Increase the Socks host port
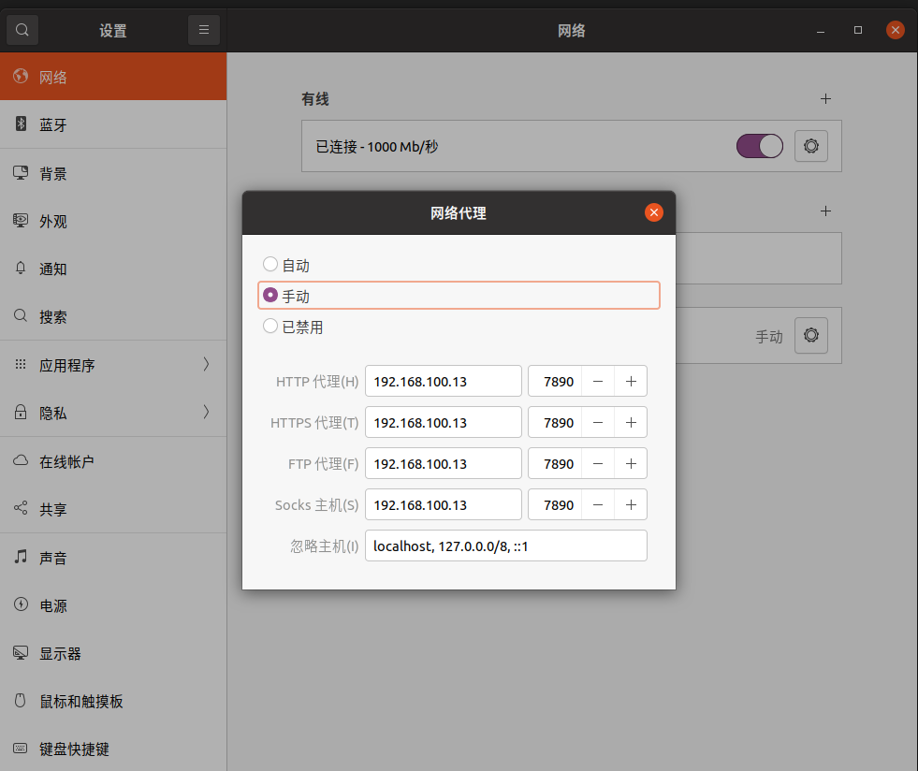Screen dimensions: 918x771 pos(631,504)
